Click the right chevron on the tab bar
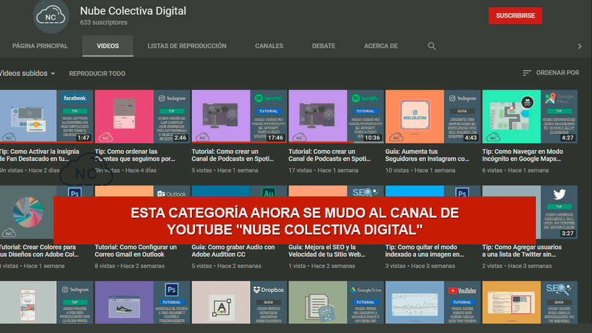Image resolution: width=592 pixels, height=333 pixels. point(580,46)
